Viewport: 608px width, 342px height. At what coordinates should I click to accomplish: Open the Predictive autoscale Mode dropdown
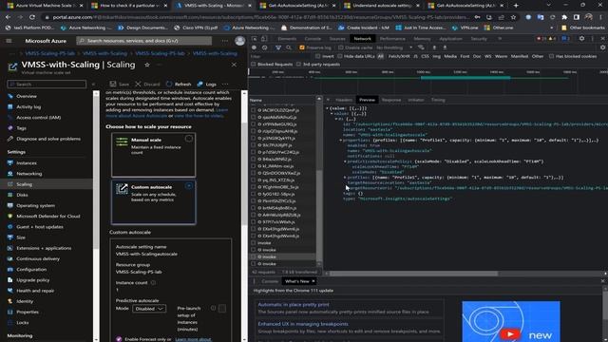coord(149,309)
